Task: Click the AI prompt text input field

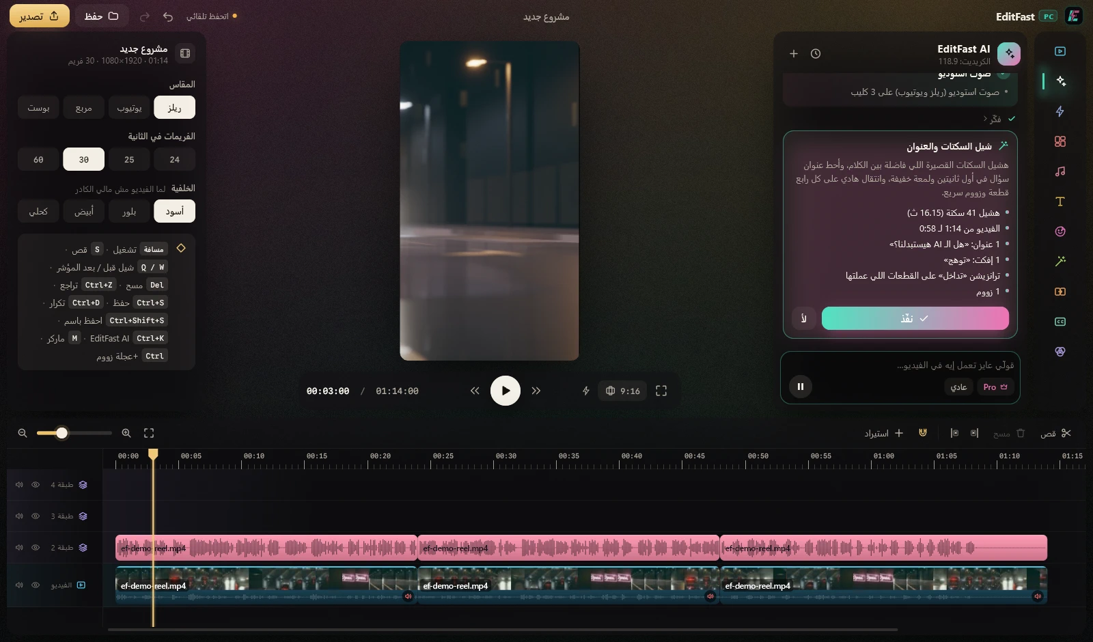Action: 902,365
